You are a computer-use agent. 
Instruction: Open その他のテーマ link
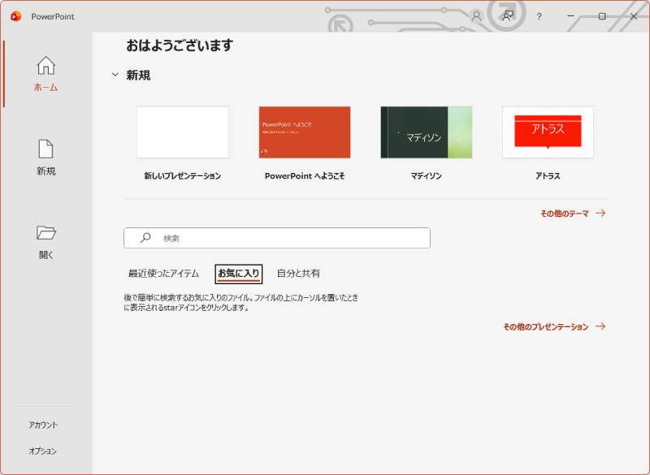572,214
